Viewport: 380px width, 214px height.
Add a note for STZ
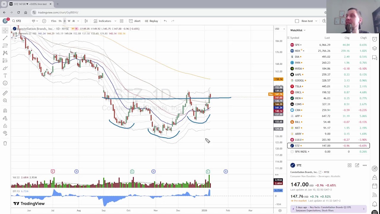coord(357,165)
